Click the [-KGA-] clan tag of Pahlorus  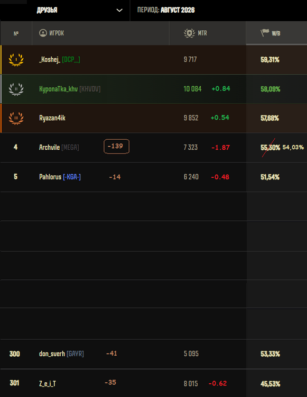(72, 177)
